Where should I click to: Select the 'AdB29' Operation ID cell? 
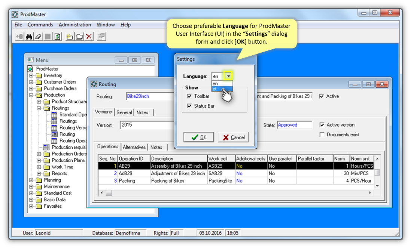[x=134, y=173]
